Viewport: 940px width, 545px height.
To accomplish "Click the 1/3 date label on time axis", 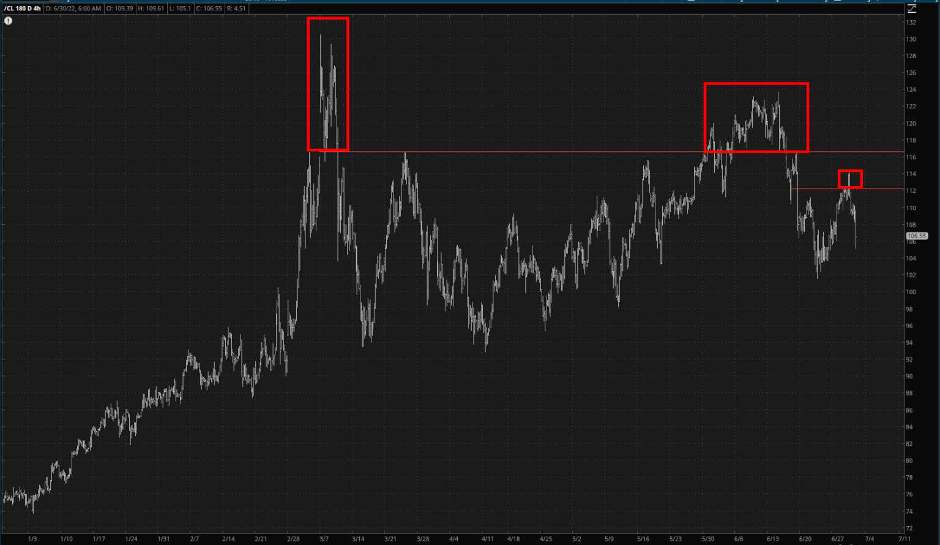I will point(32,539).
